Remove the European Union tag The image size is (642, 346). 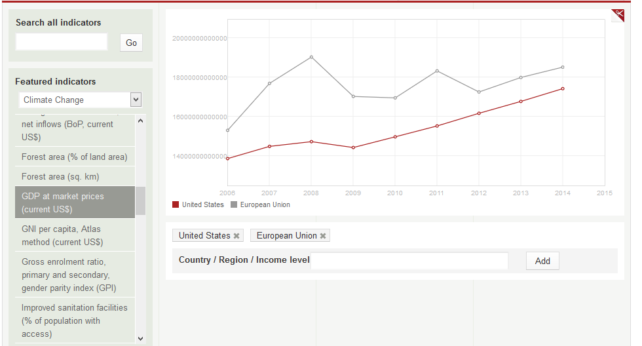[323, 236]
